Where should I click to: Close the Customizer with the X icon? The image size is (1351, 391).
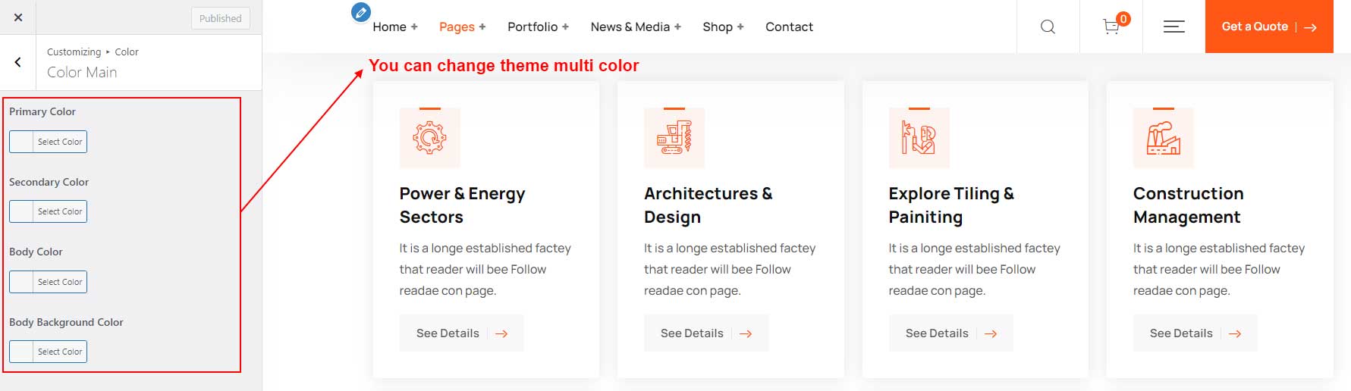pyautogui.click(x=18, y=17)
